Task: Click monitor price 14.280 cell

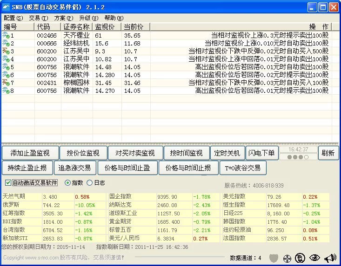Action: coord(105,75)
